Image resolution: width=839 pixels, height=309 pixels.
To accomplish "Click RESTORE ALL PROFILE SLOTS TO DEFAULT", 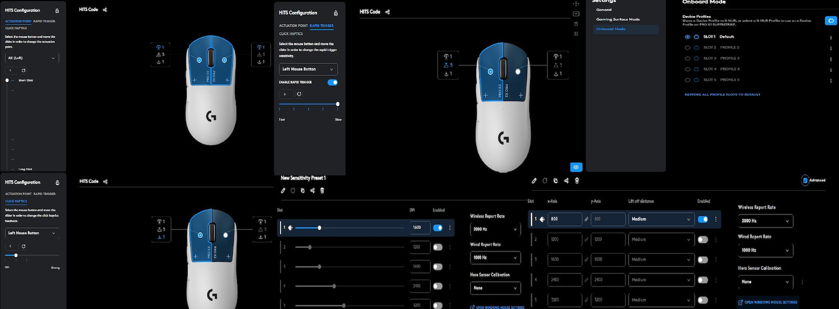I will coord(722,95).
